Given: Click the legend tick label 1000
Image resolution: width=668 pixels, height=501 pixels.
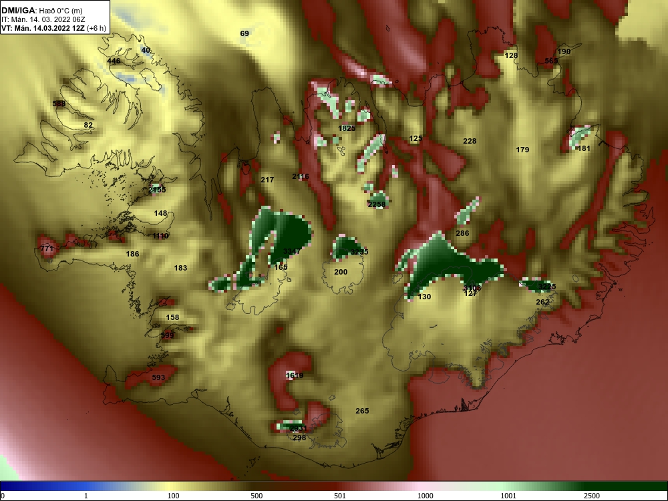Looking at the screenshot, I should pyautogui.click(x=425, y=496).
